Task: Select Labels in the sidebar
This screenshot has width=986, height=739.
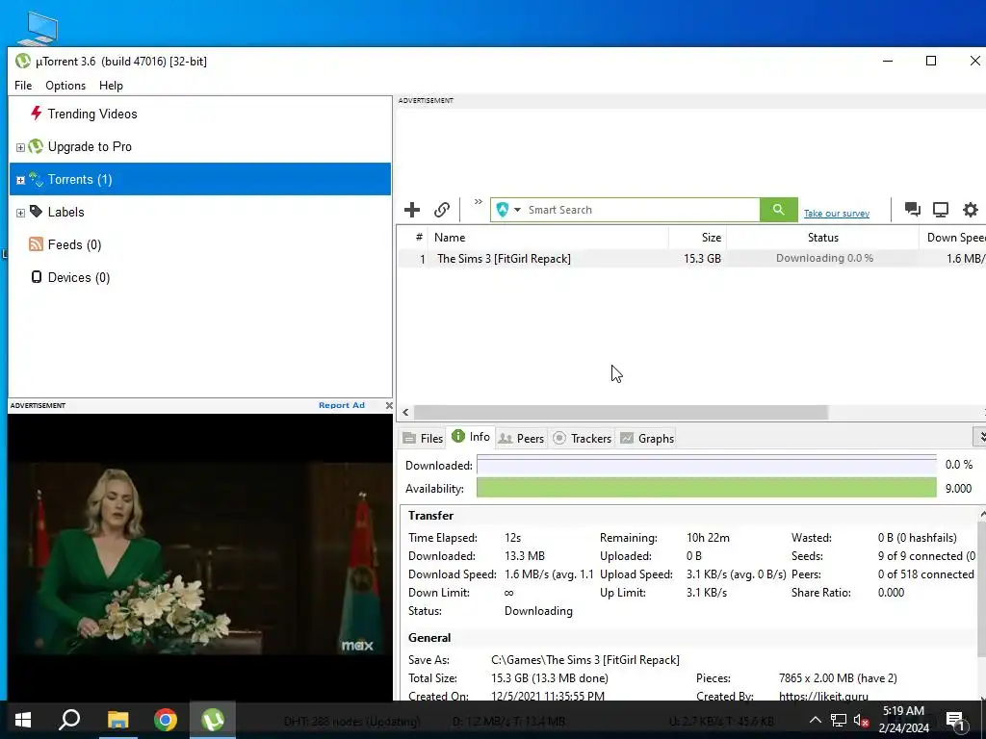Action: pos(66,213)
